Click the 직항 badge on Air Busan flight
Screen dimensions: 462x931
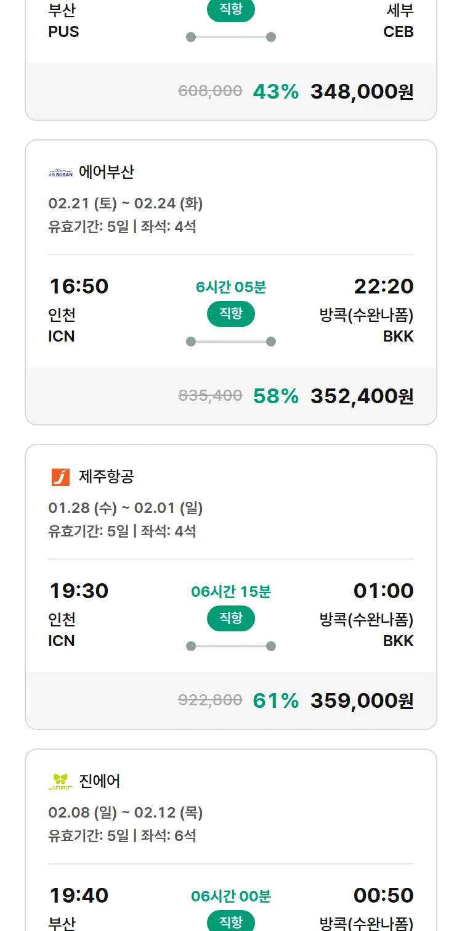point(231,314)
